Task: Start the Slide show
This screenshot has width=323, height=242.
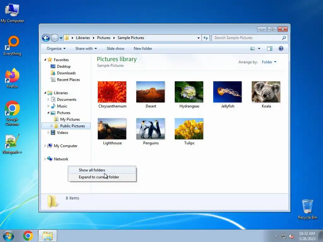Action: 115,49
